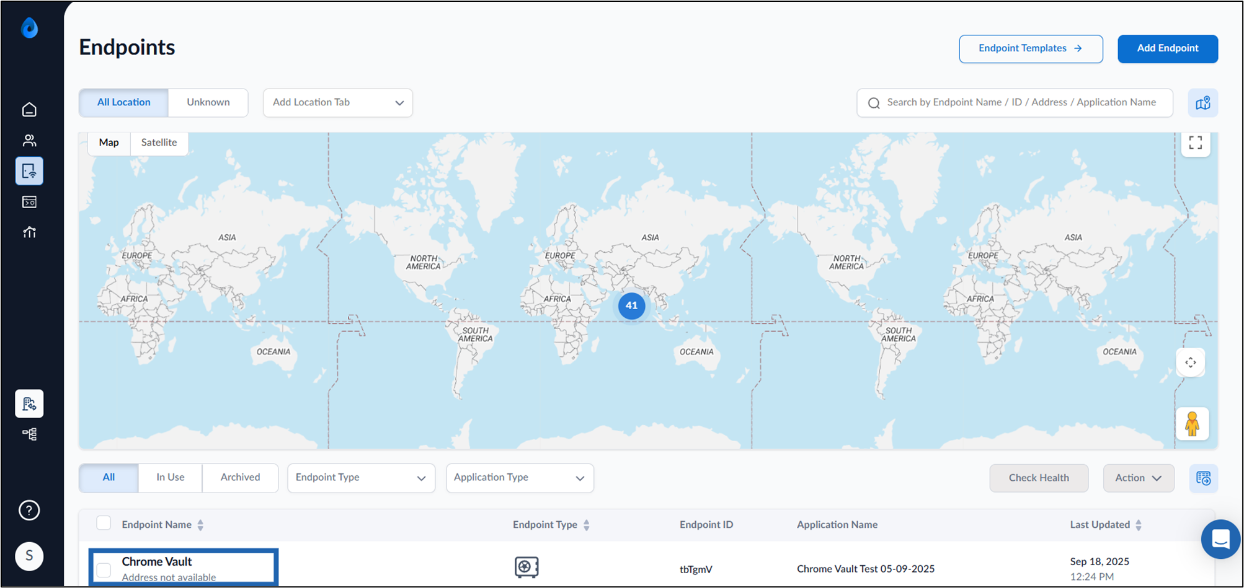The width and height of the screenshot is (1244, 588).
Task: Select the Endpoints sidebar icon
Action: pyautogui.click(x=29, y=171)
